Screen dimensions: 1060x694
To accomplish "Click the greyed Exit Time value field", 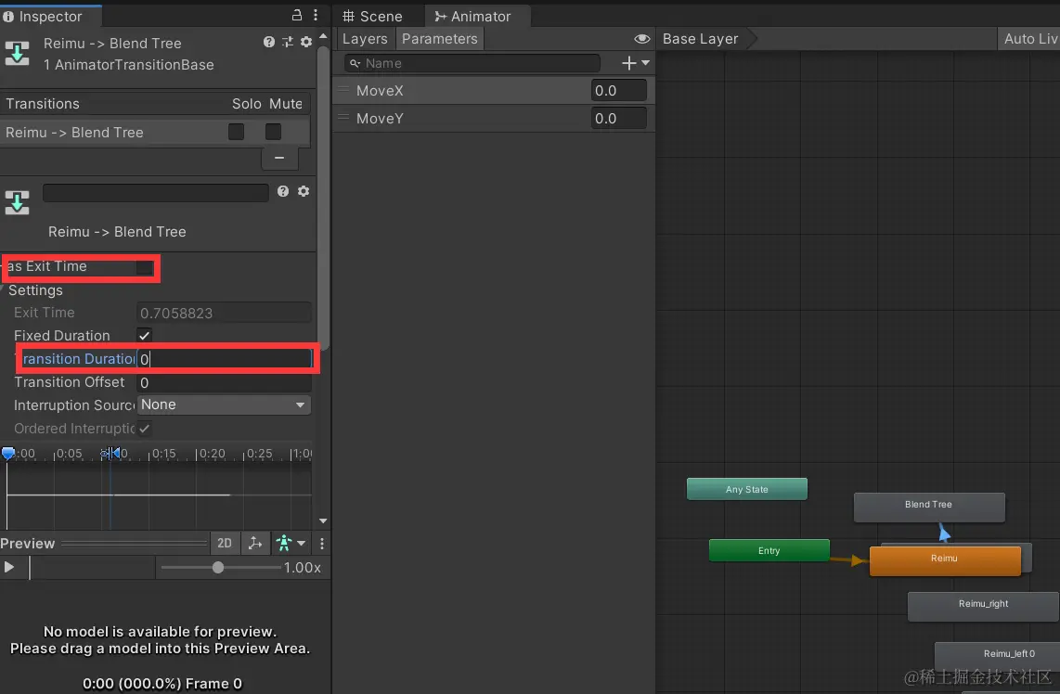I will (224, 313).
